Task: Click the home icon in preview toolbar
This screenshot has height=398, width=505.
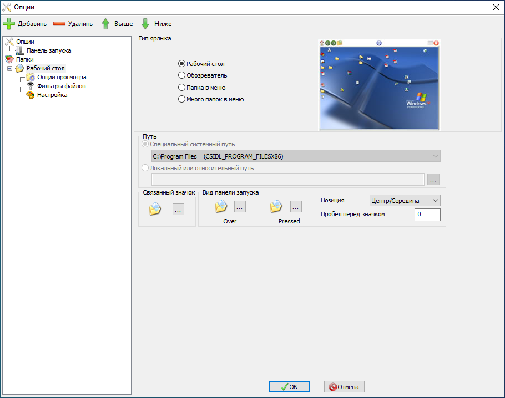Action: tap(322, 43)
